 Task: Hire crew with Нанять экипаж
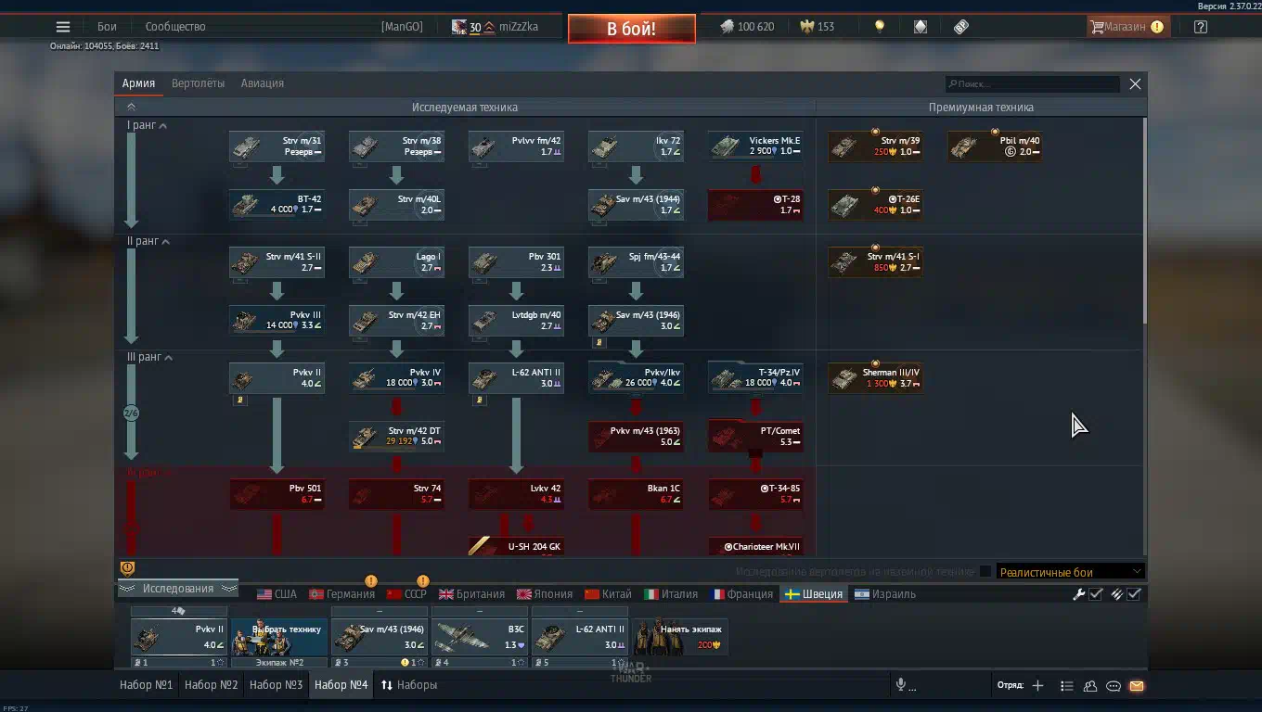680,637
